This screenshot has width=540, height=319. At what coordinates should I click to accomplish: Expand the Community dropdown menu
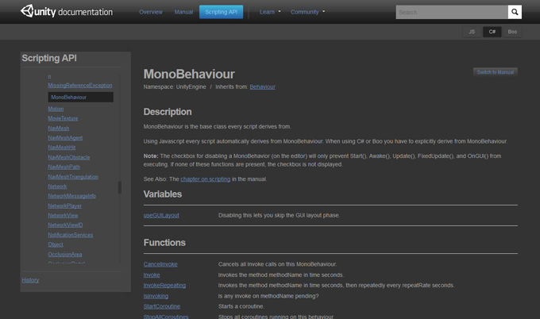tap(307, 12)
